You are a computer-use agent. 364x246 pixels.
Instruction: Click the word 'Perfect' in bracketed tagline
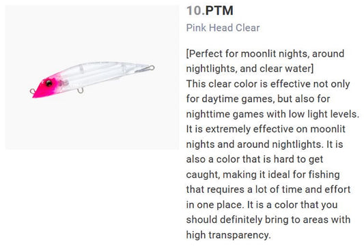[206, 54]
